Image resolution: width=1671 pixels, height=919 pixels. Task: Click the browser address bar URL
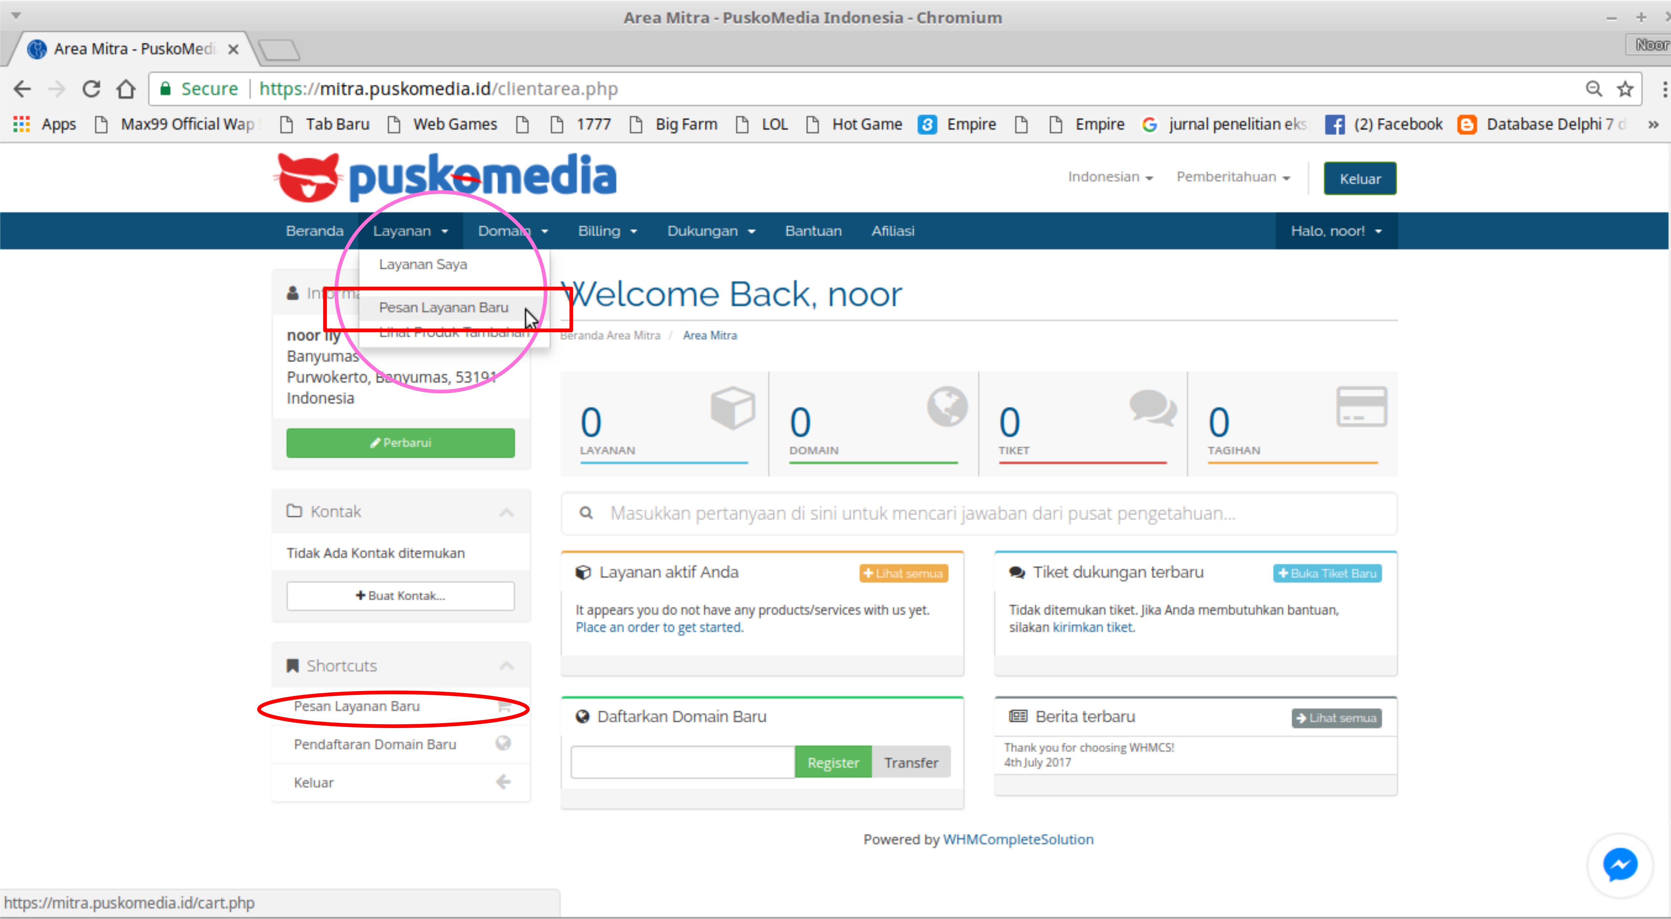pos(438,89)
